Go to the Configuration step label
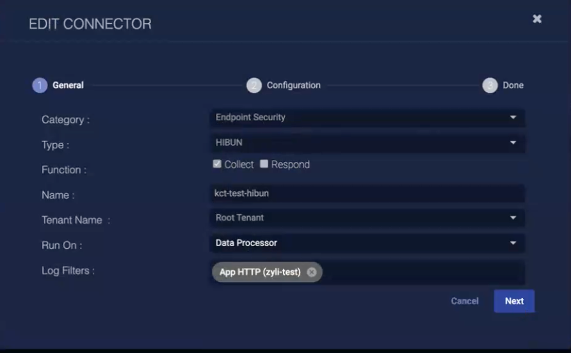Image resolution: width=571 pixels, height=353 pixels. pos(293,85)
